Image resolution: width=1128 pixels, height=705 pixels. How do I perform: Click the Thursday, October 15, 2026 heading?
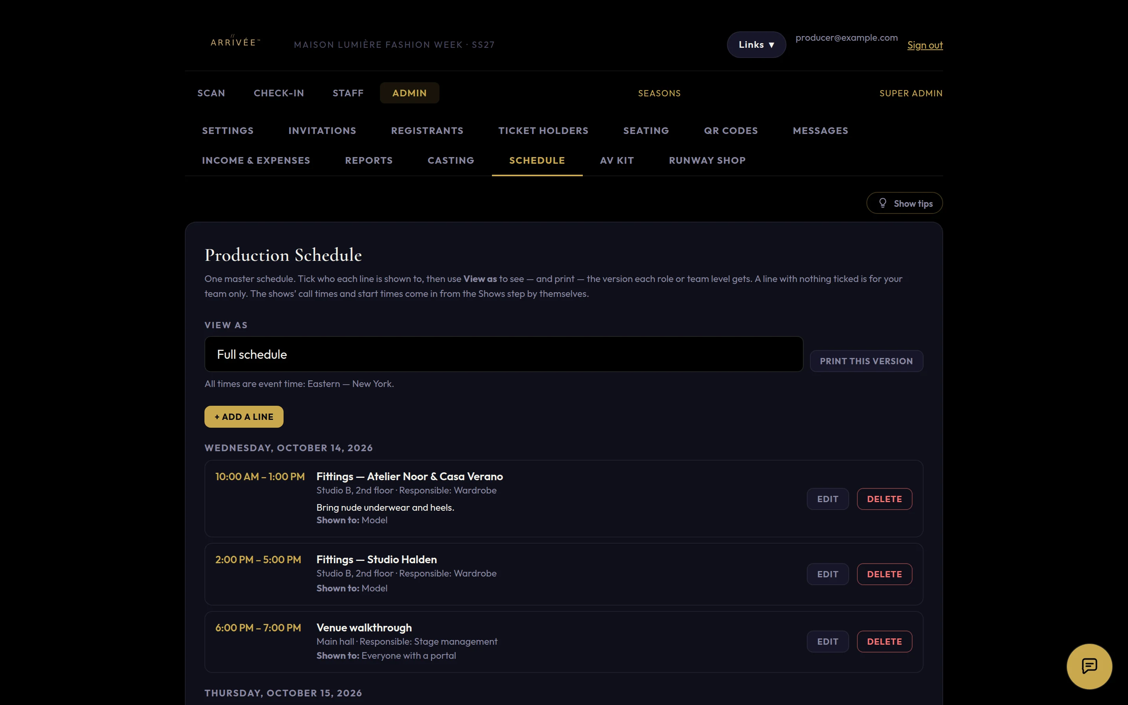click(x=284, y=693)
